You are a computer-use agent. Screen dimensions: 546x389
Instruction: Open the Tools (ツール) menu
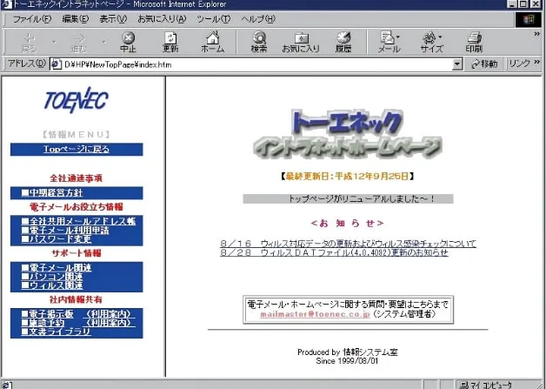(x=213, y=19)
